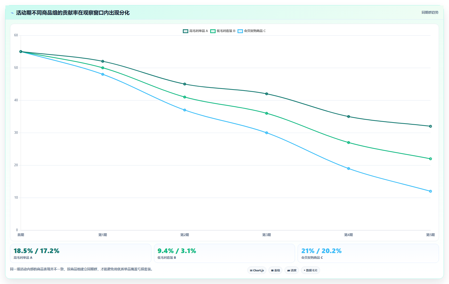Click series C data point at 第1期
449x284 pixels.
tap(103, 74)
